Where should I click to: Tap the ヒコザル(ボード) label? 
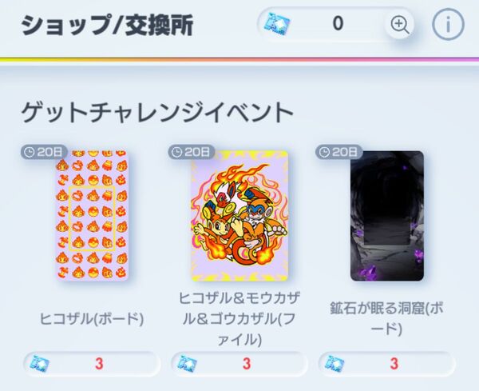point(92,319)
